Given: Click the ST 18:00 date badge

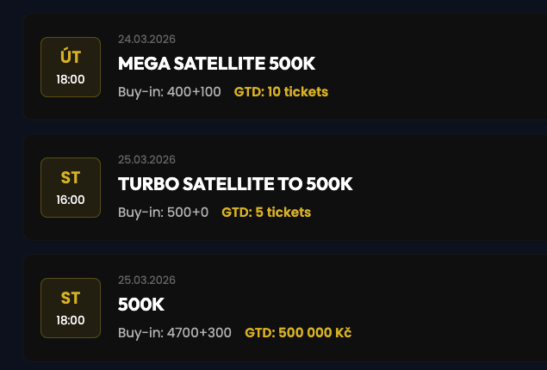Looking at the screenshot, I should [x=71, y=308].
